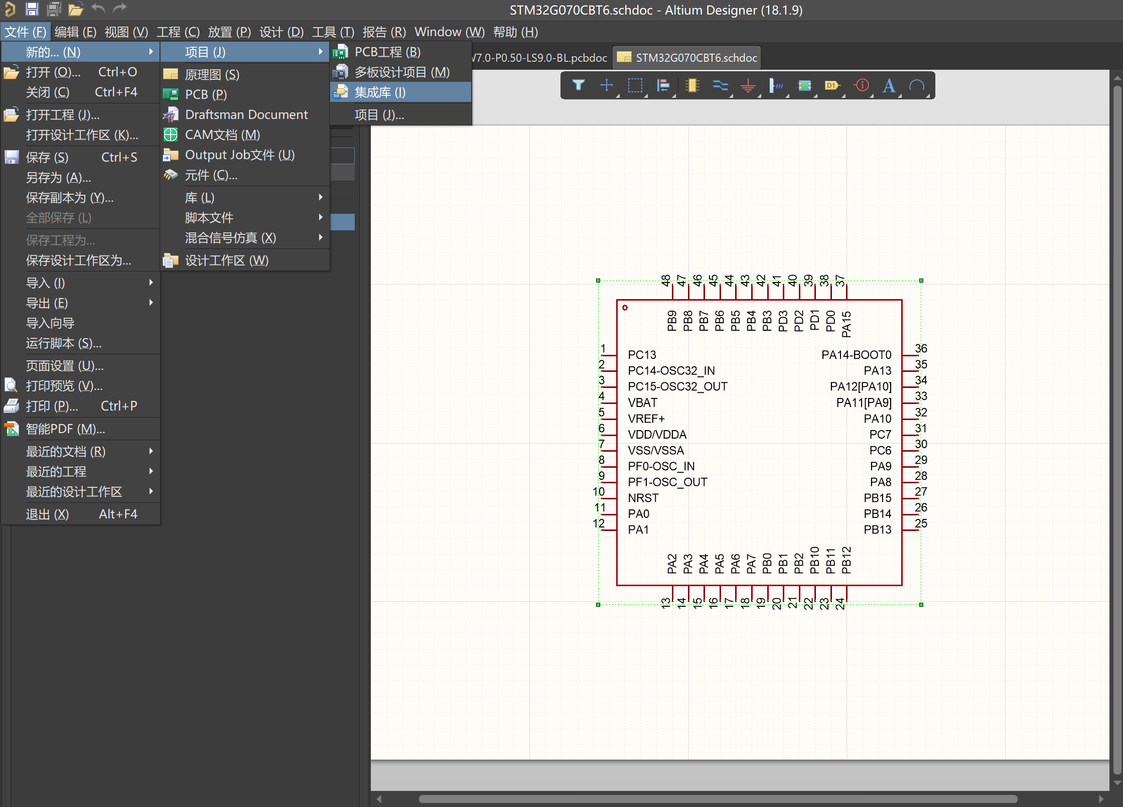
Task: Select the Arc drawing tool in the active bar
Action: pos(917,86)
